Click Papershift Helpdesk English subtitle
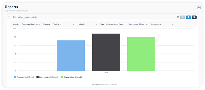Viewport: 205px width, 90px height. pos(16,11)
